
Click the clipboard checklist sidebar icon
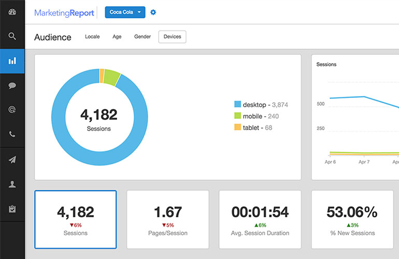(x=12, y=209)
